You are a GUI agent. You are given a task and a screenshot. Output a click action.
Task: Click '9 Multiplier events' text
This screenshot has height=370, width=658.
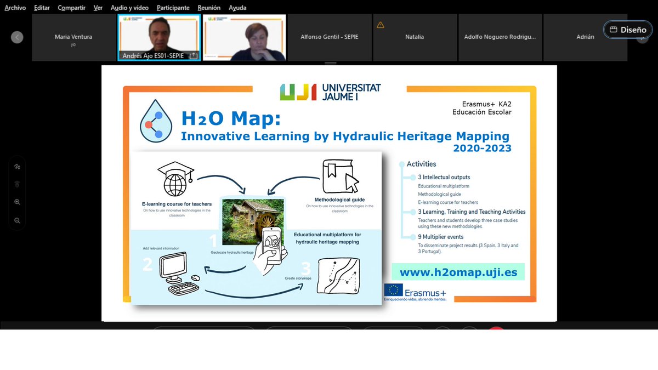[441, 237]
